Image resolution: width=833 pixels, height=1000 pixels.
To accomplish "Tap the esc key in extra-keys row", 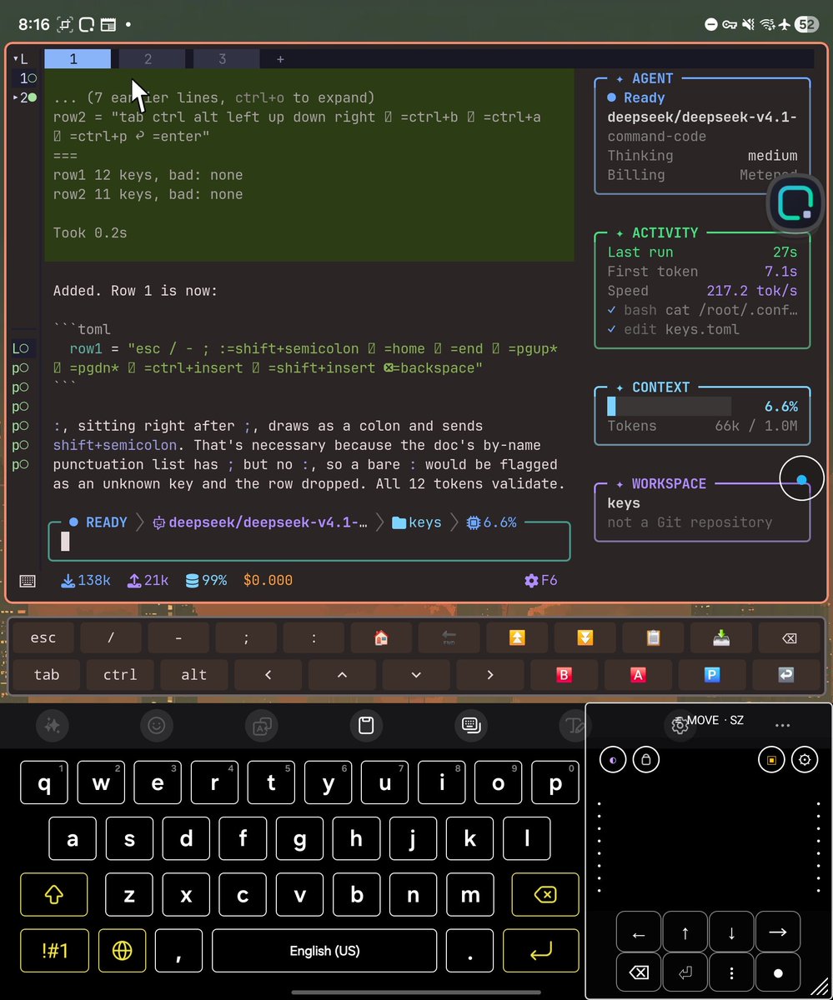I will tap(43, 637).
